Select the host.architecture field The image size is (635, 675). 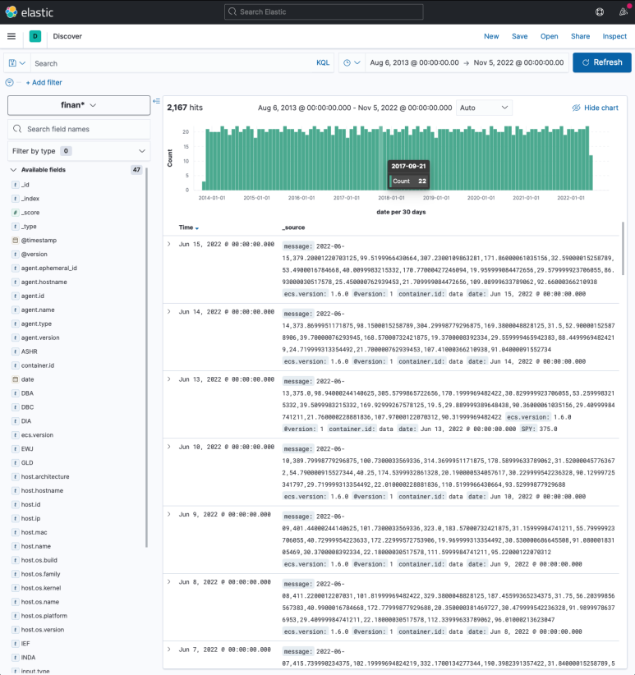45,476
